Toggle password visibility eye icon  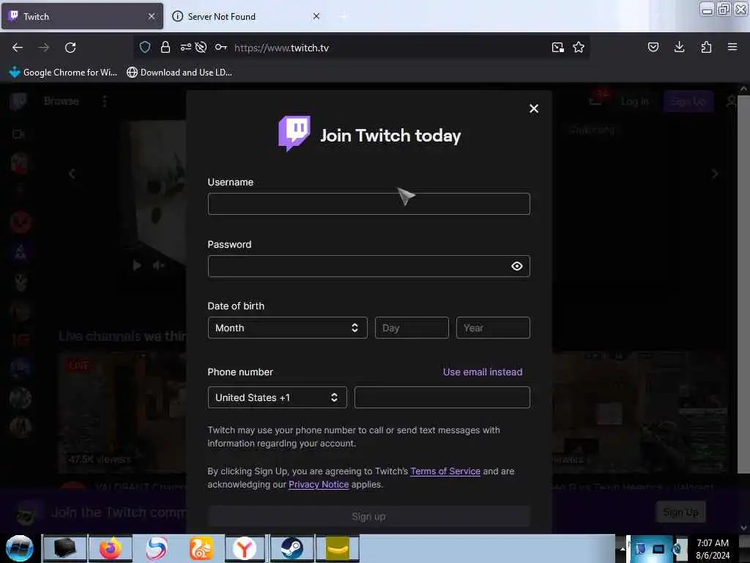(516, 266)
